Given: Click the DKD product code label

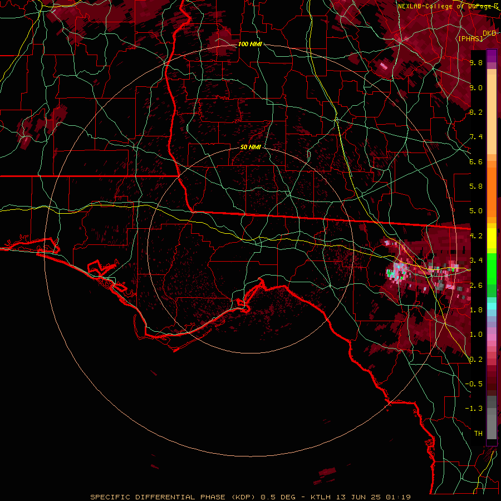Looking at the screenshot, I should (489, 33).
